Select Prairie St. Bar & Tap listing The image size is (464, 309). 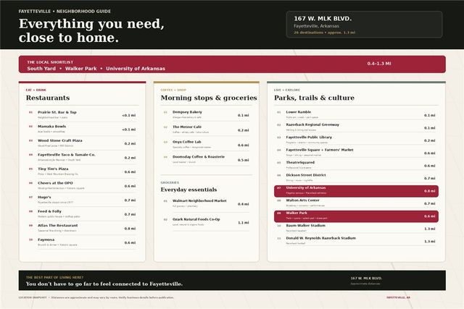click(82, 115)
